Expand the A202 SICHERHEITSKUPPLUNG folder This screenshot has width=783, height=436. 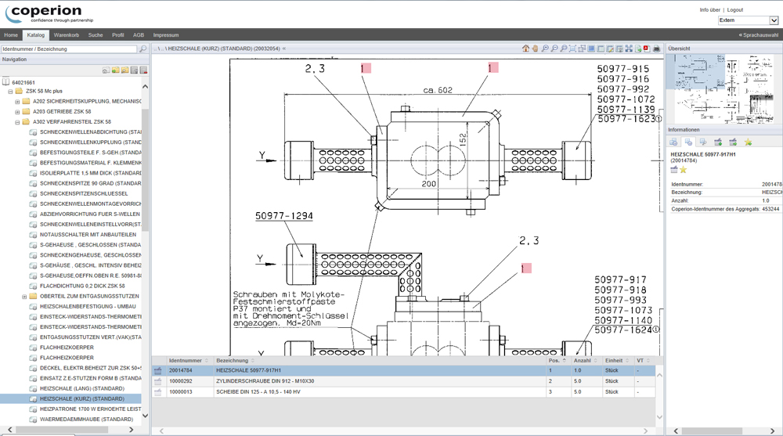(17, 102)
